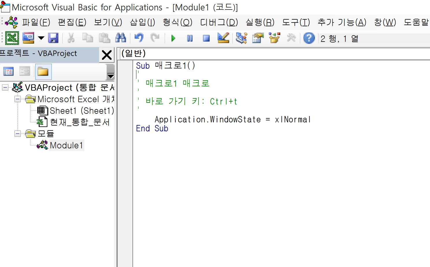
Task: Click the View Microsoft Excel toolbar icon
Action: coord(12,38)
